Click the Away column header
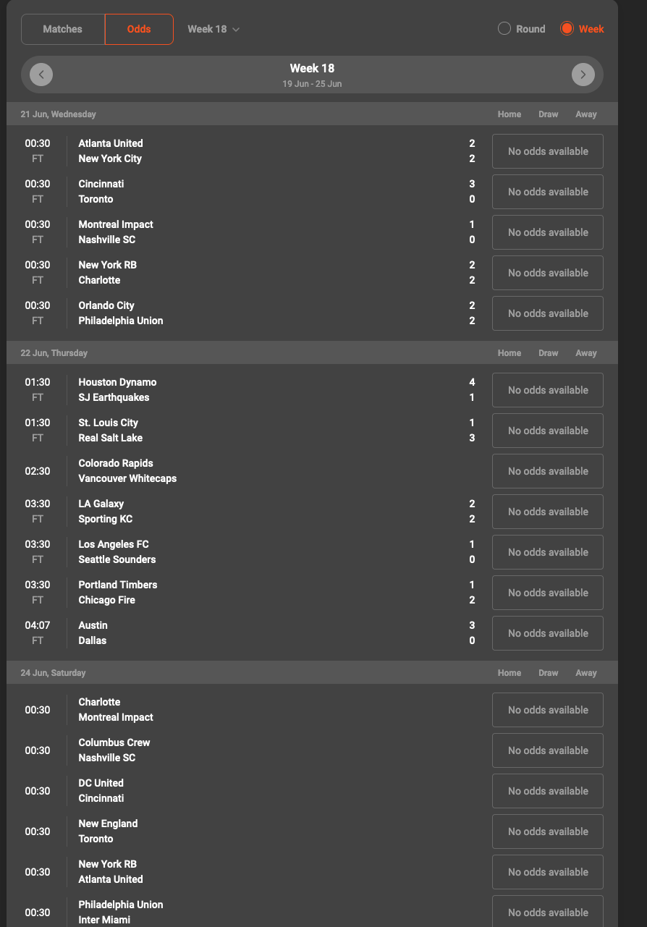This screenshot has width=647, height=927. tap(585, 114)
